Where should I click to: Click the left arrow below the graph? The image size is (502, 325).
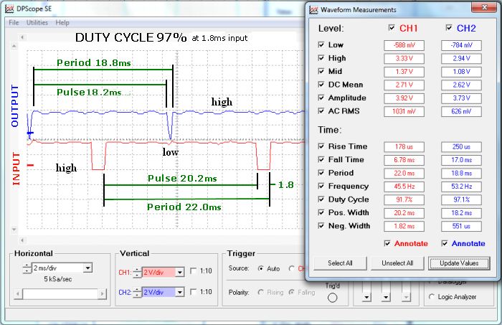pyautogui.click(x=22, y=240)
